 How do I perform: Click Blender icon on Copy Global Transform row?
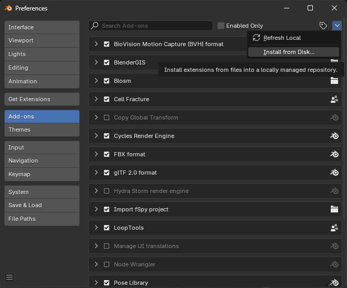[x=334, y=118]
